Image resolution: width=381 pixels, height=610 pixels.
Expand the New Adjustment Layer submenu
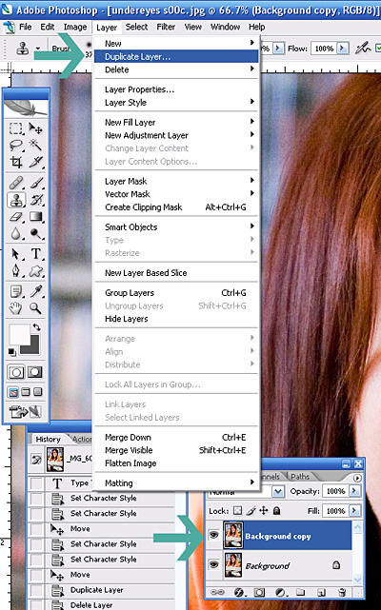176,135
